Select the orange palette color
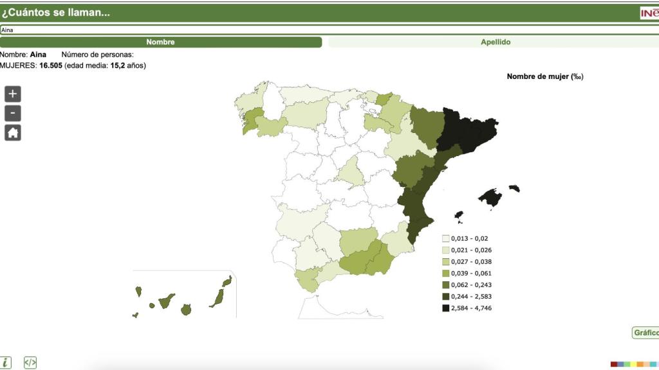659x370 pixels. pos(640,364)
